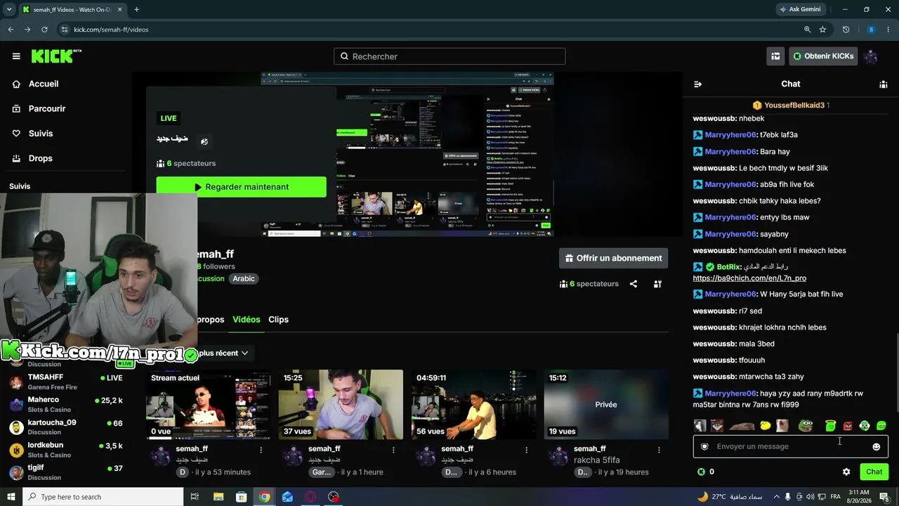Click the Kick logo

[x=56, y=56]
